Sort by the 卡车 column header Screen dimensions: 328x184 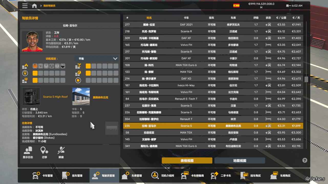[186, 18]
